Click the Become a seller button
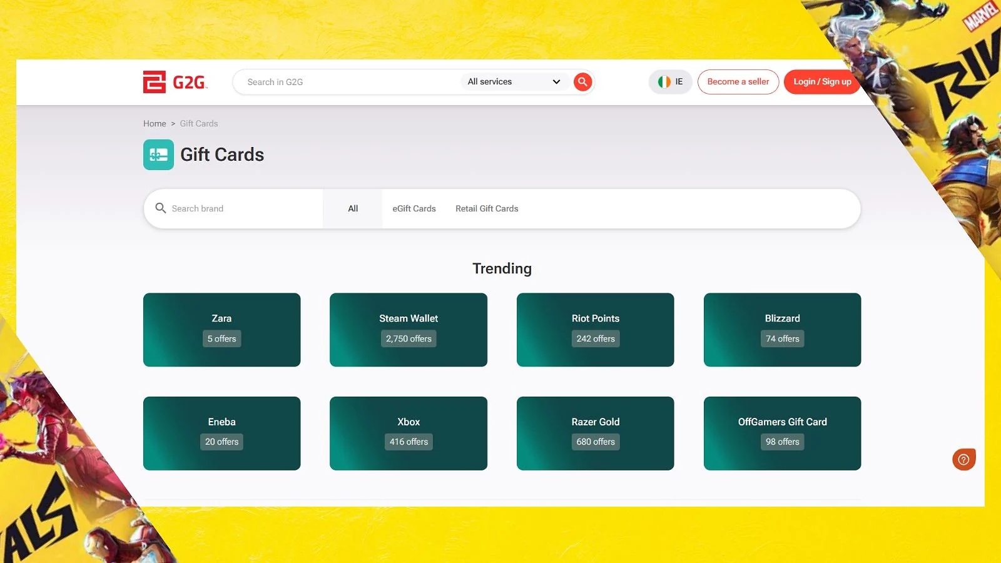 pos(738,82)
